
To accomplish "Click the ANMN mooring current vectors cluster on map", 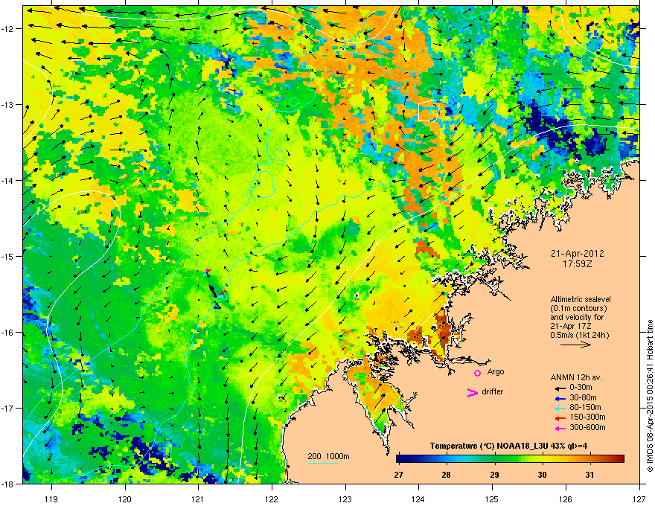I will coord(216,289).
